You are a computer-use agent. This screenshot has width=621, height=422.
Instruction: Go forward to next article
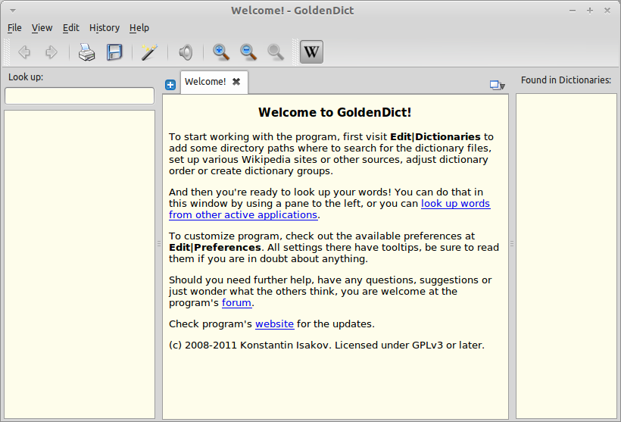(51, 52)
